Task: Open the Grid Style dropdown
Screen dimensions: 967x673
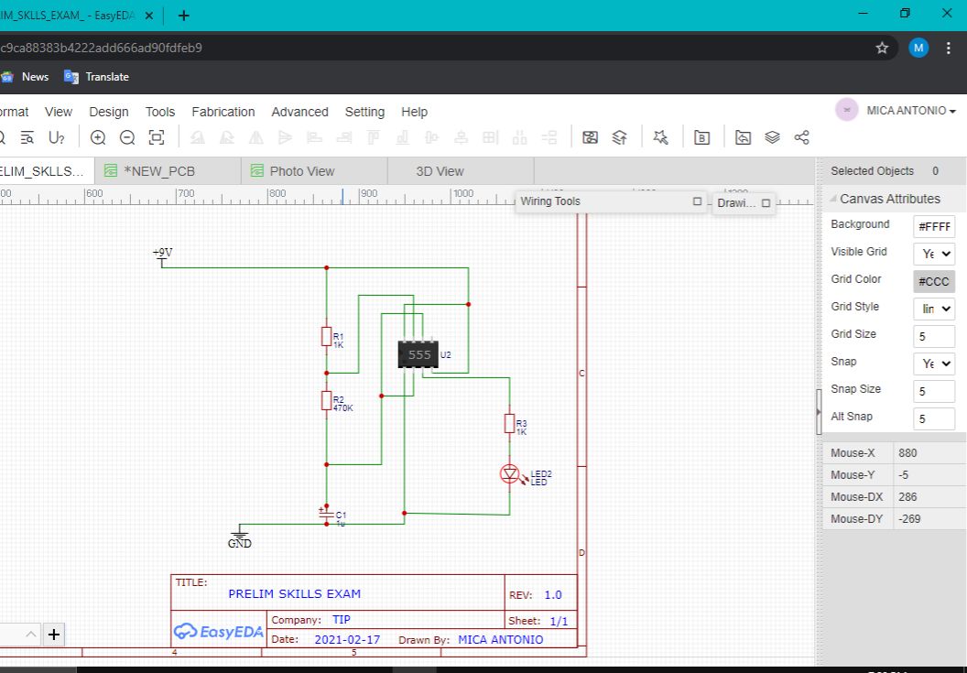Action: click(x=932, y=308)
